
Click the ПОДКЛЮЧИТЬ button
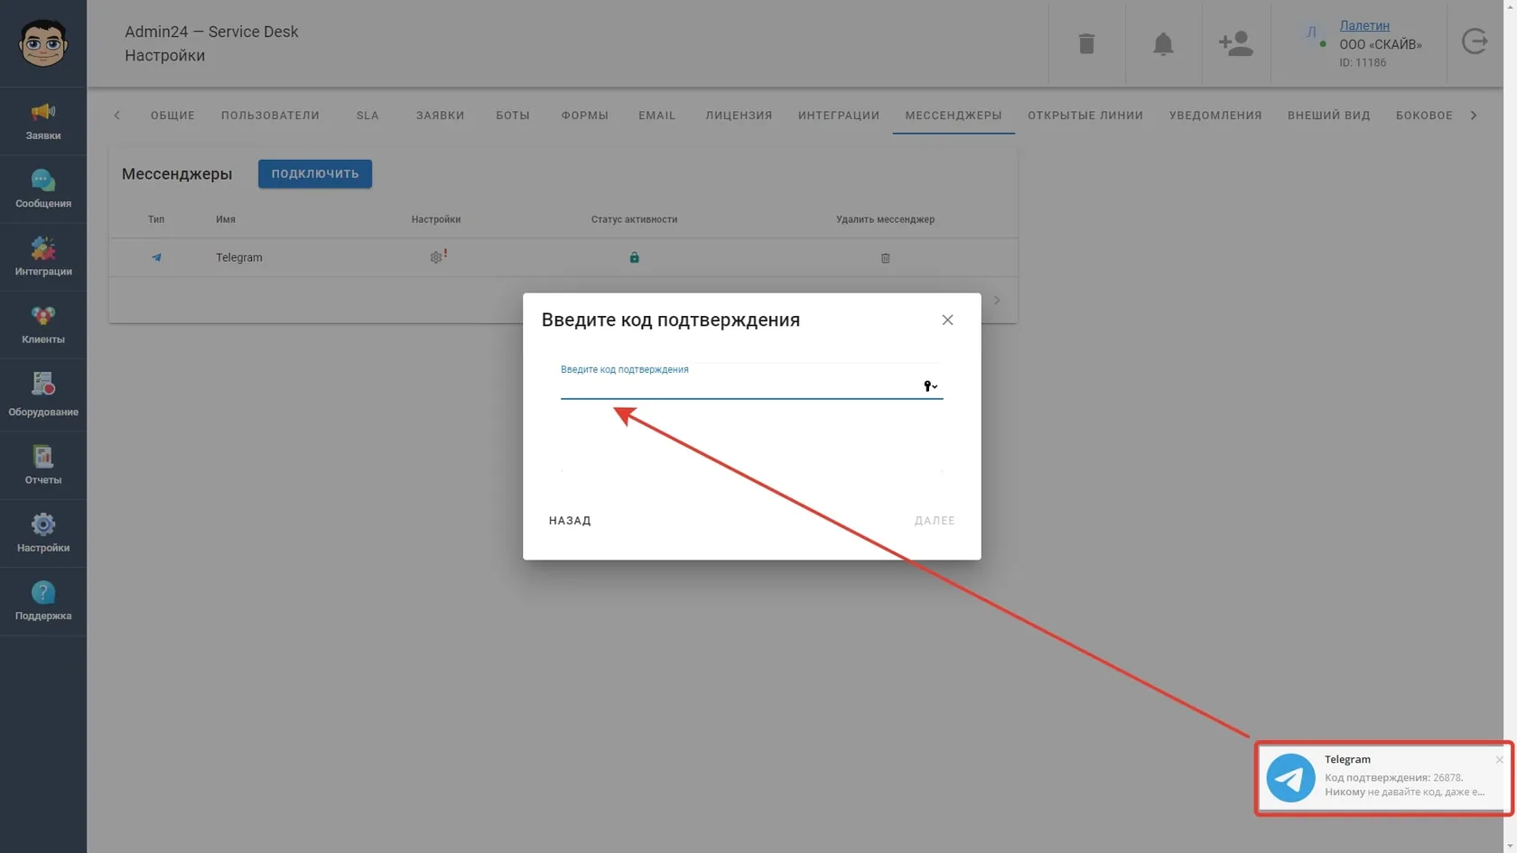point(315,173)
